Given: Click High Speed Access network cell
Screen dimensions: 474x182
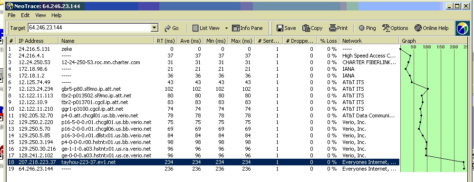Looking at the screenshot, I should [369, 56].
